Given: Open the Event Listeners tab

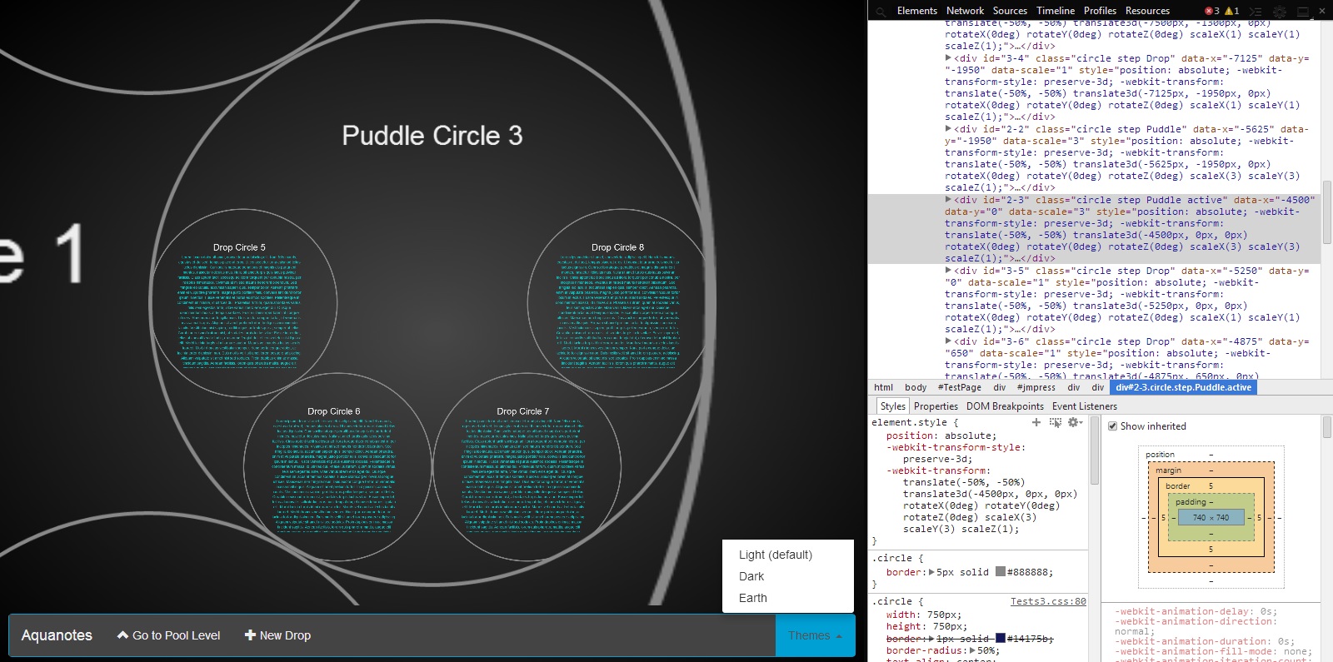Looking at the screenshot, I should 1085,406.
